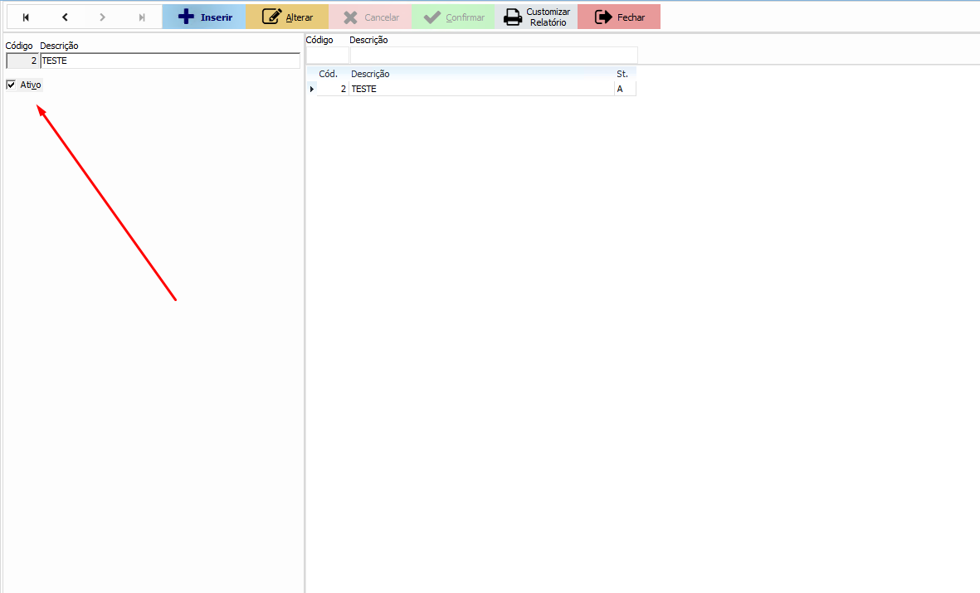Click the Alterar edit button
Viewport: 980px width, 593px height.
[287, 17]
